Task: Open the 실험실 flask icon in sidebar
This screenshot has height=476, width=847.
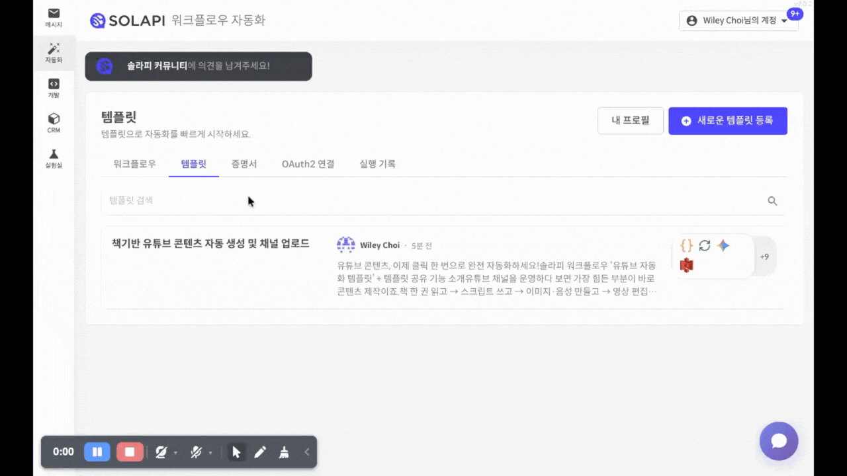Action: 54,158
